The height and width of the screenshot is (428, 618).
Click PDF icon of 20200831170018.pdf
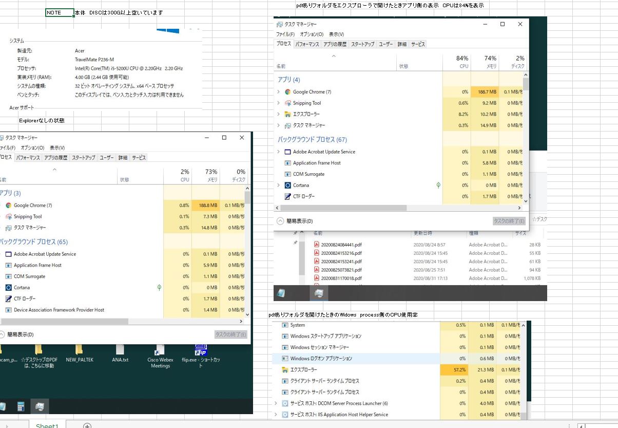[x=317, y=278]
